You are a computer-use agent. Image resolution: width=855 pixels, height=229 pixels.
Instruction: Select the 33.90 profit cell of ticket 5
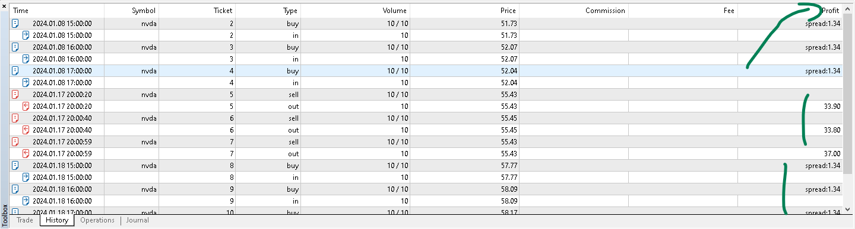790,106
